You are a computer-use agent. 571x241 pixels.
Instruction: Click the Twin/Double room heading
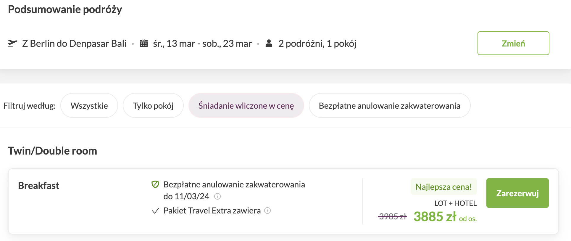52,151
